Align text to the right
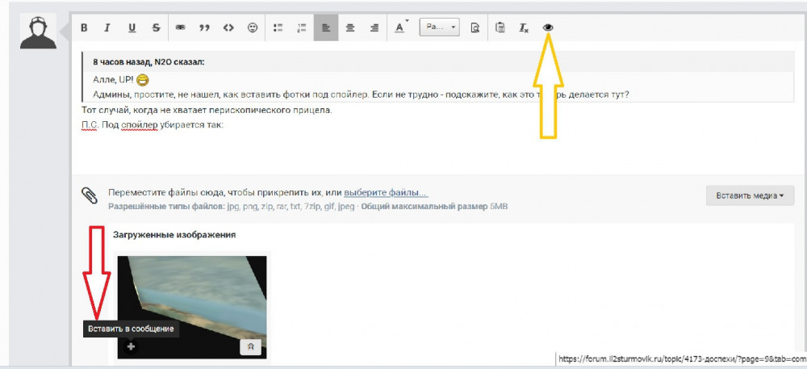807x369 pixels. pyautogui.click(x=374, y=27)
